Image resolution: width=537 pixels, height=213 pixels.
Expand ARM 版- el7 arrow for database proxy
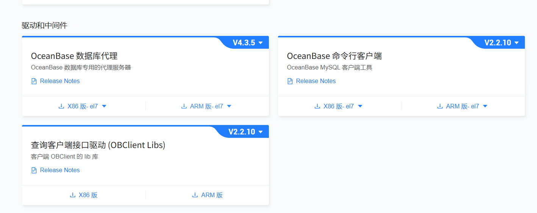(229, 106)
